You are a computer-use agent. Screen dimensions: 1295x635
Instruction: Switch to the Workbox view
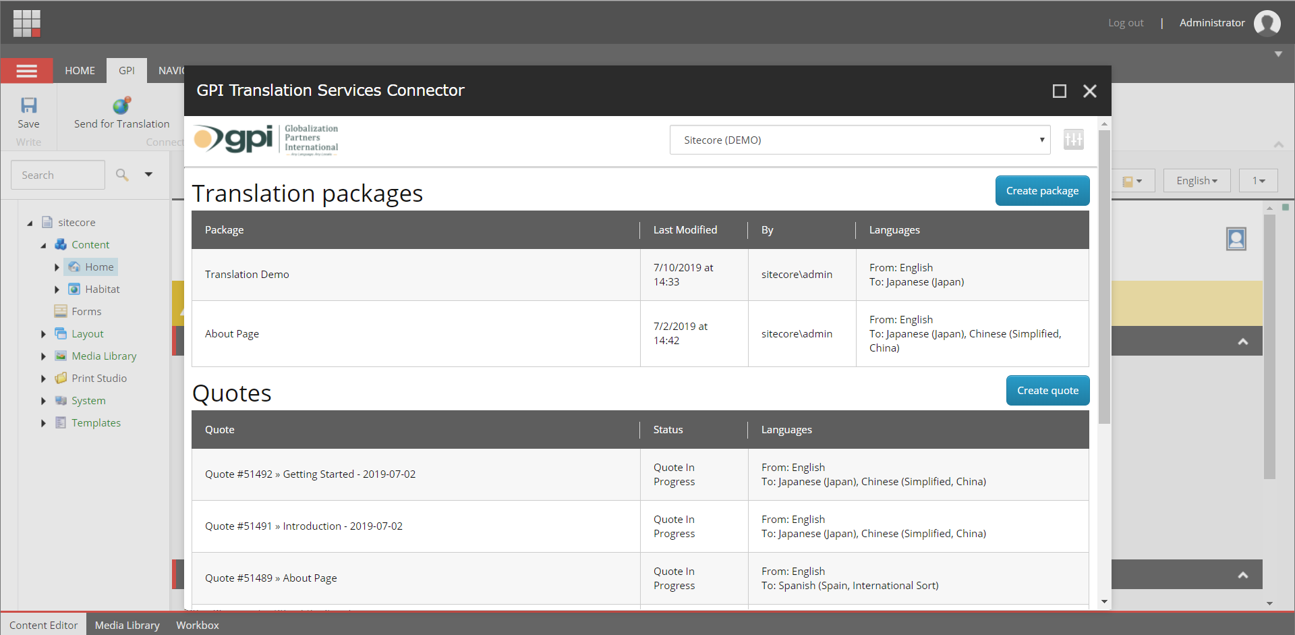[197, 625]
